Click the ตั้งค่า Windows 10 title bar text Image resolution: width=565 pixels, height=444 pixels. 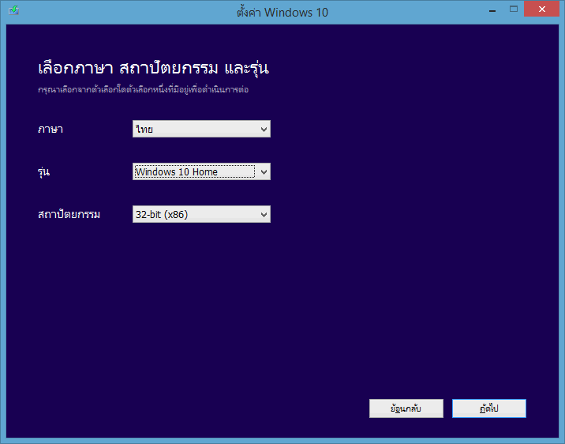pyautogui.click(x=282, y=12)
